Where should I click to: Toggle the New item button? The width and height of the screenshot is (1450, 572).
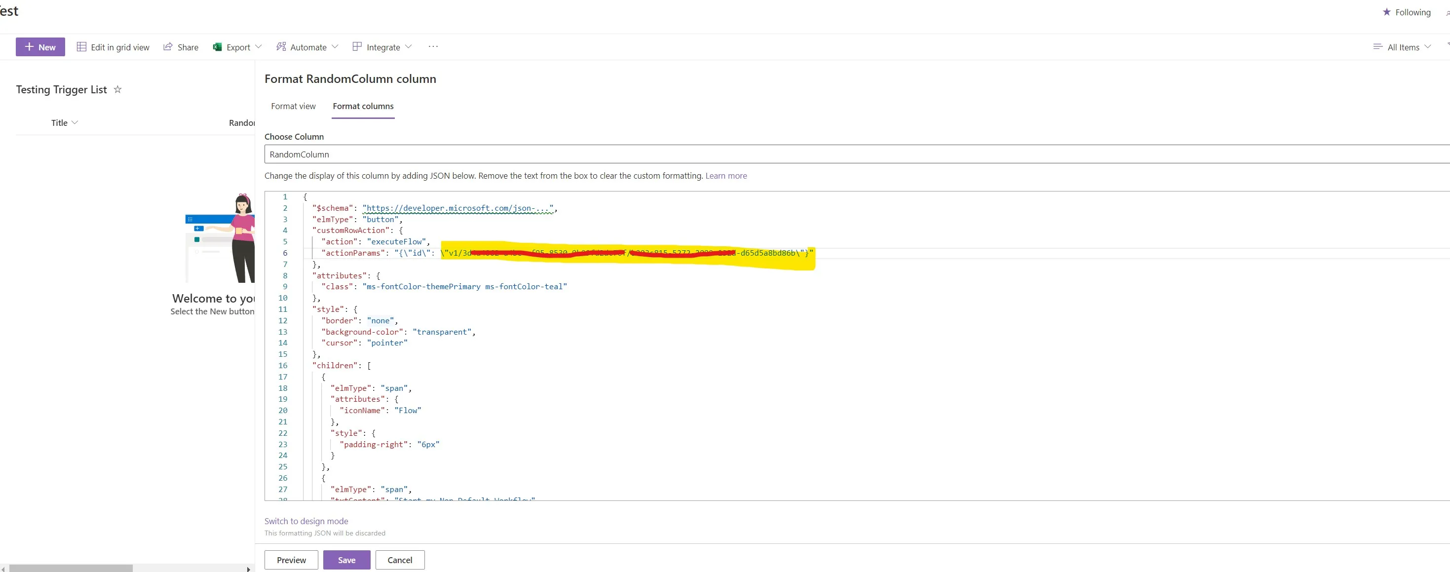pyautogui.click(x=39, y=47)
